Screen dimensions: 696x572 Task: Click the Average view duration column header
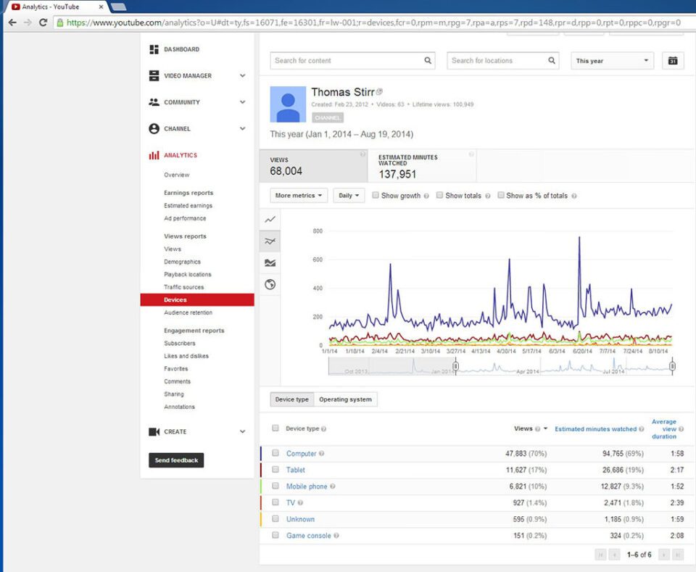[664, 429]
